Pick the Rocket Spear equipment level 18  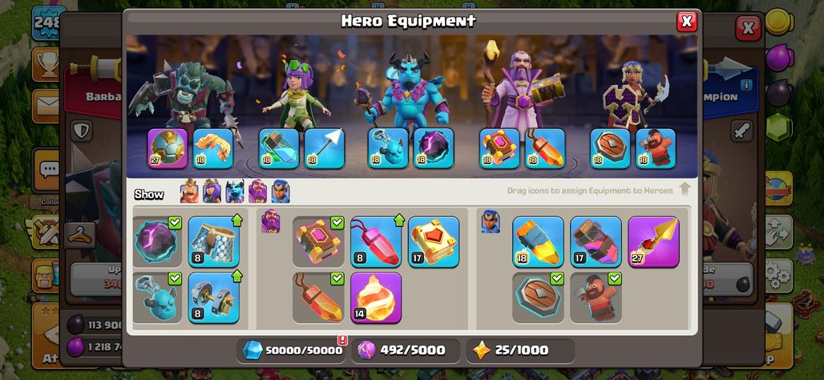point(538,242)
